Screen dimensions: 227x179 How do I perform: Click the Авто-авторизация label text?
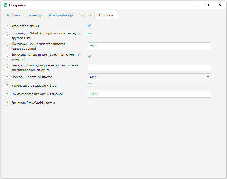[25, 26]
